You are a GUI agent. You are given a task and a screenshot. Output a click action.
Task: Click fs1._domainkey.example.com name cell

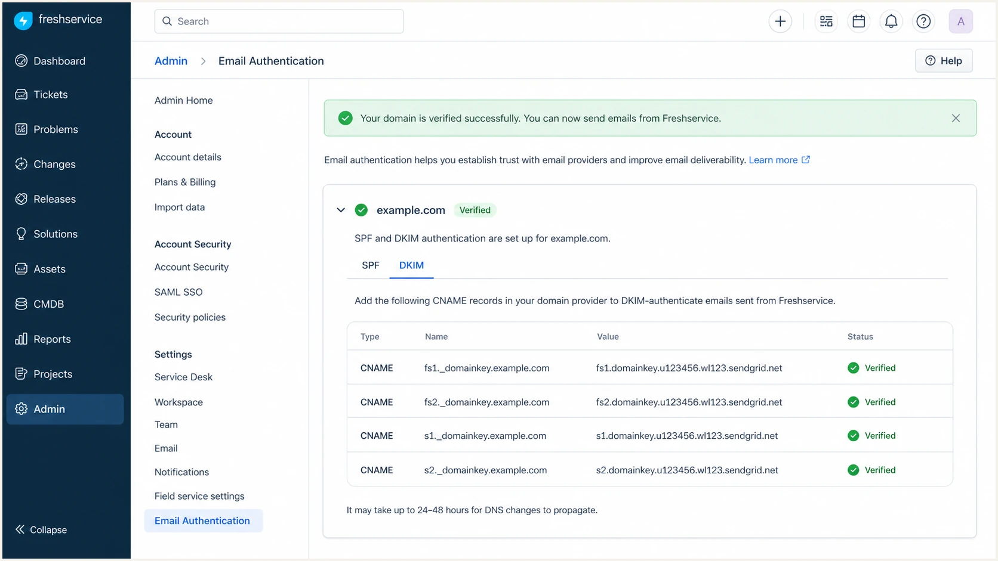486,368
